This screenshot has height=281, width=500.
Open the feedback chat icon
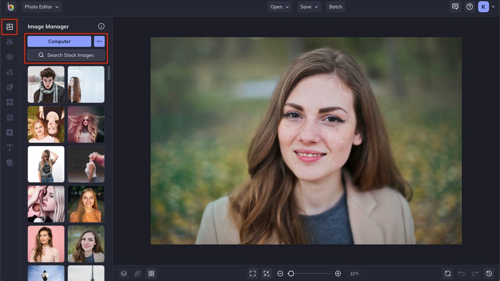455,6
